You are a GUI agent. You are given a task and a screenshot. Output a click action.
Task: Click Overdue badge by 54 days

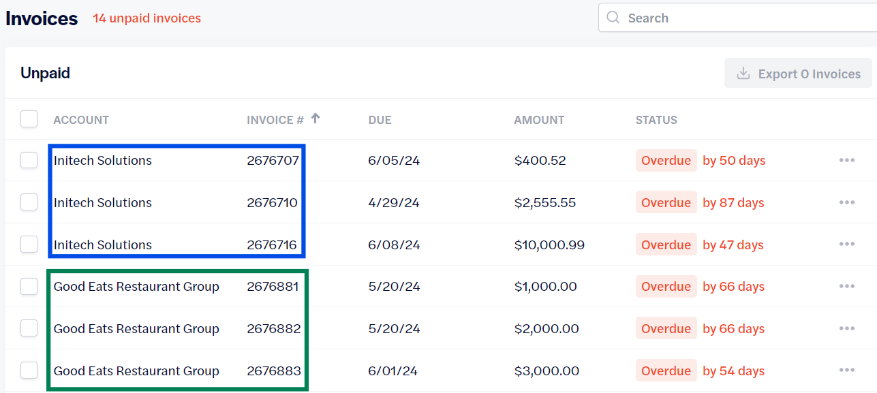coord(666,371)
